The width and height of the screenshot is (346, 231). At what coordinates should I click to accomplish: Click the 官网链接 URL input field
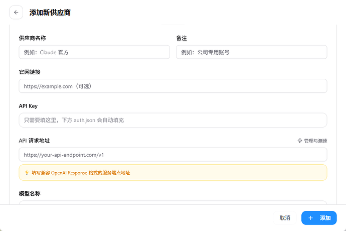pyautogui.click(x=173, y=86)
